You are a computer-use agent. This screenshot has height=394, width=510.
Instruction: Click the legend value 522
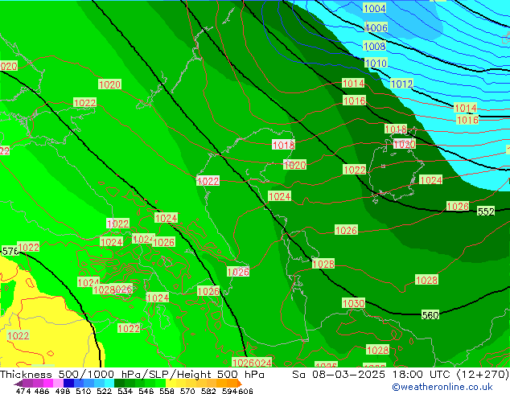click(x=104, y=391)
